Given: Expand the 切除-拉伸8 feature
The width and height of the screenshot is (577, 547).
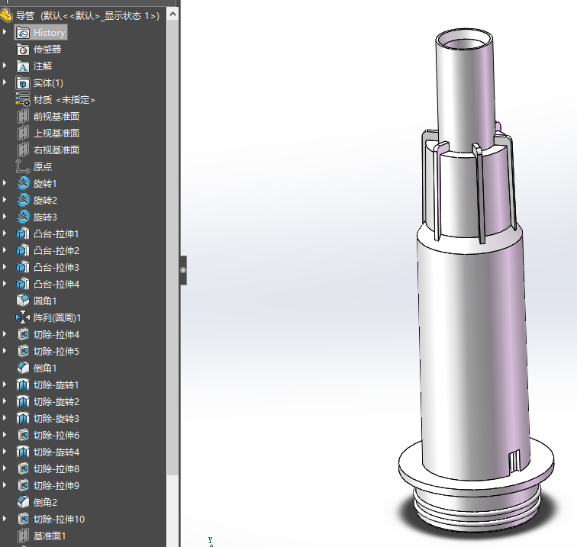Looking at the screenshot, I should point(5,468).
